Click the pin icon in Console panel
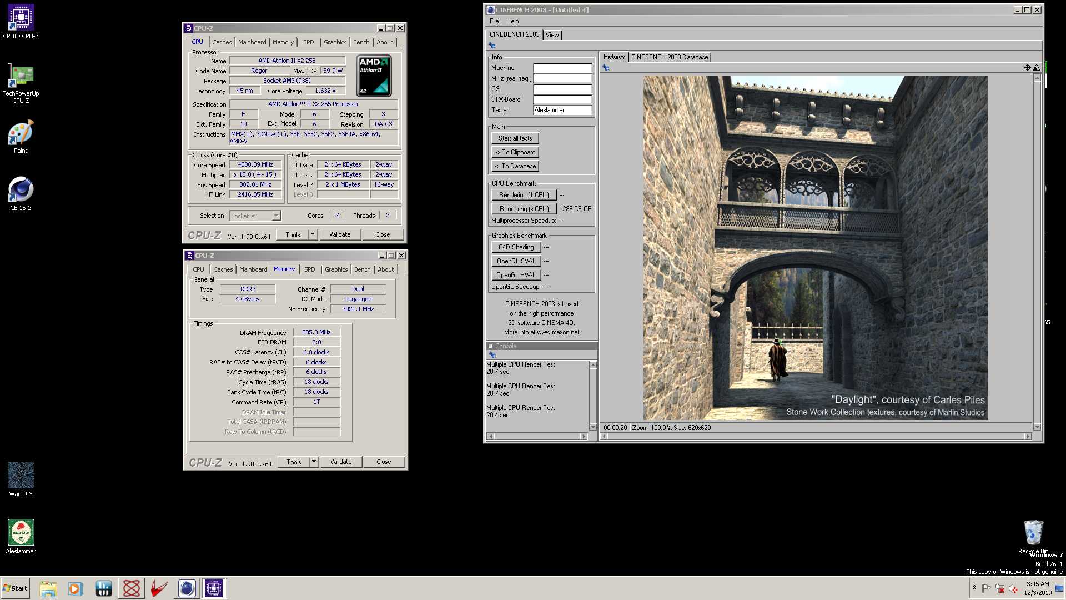Image resolution: width=1066 pixels, height=600 pixels. (x=492, y=354)
